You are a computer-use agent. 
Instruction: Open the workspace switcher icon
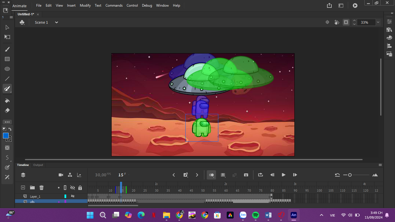tap(341, 5)
